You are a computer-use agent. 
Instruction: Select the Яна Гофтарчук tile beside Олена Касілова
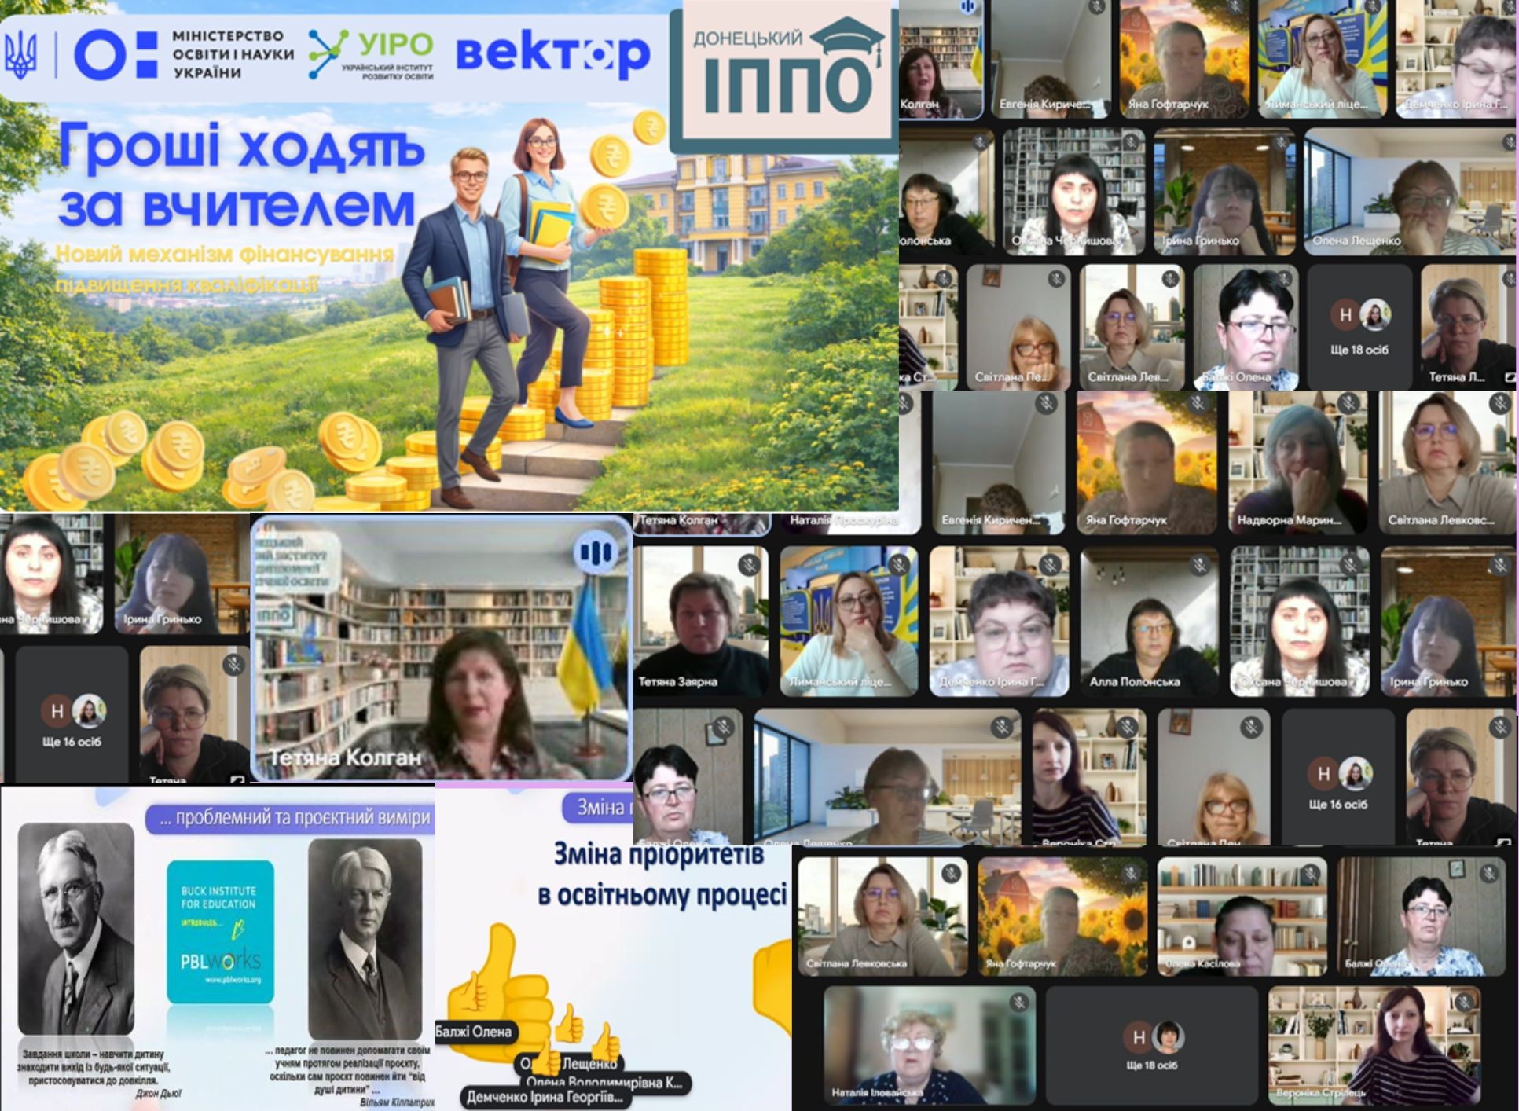point(1062,916)
